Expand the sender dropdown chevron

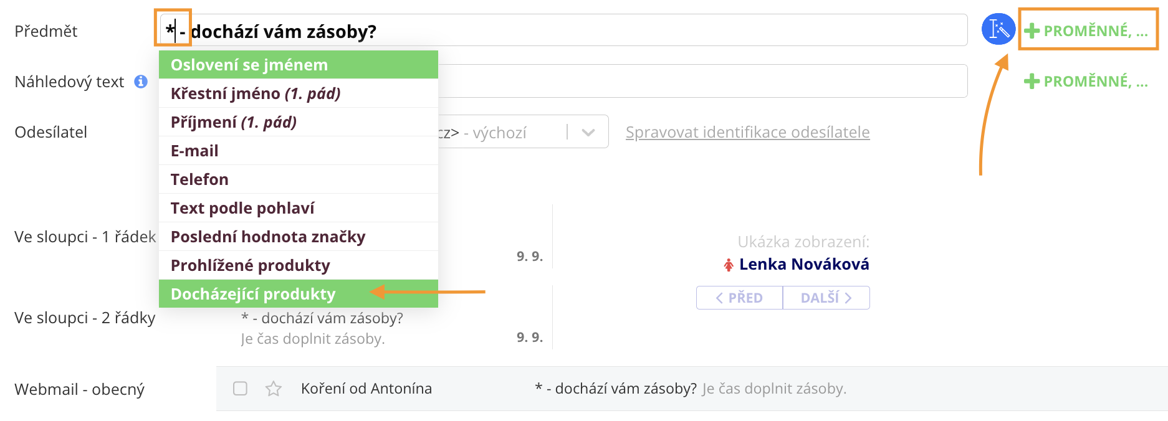[x=588, y=132]
